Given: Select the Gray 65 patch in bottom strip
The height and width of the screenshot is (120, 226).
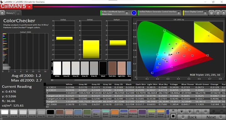Looking at the screenshot, I should [x=23, y=113].
